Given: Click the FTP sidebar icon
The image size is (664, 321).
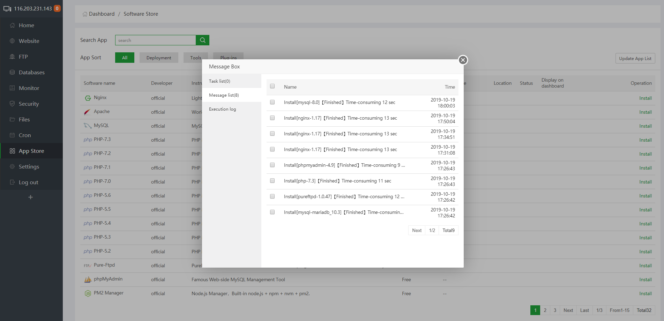Looking at the screenshot, I should (x=13, y=57).
